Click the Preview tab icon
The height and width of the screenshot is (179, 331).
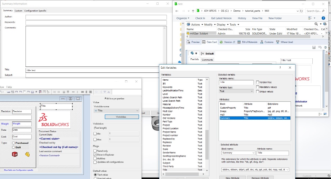point(189,42)
